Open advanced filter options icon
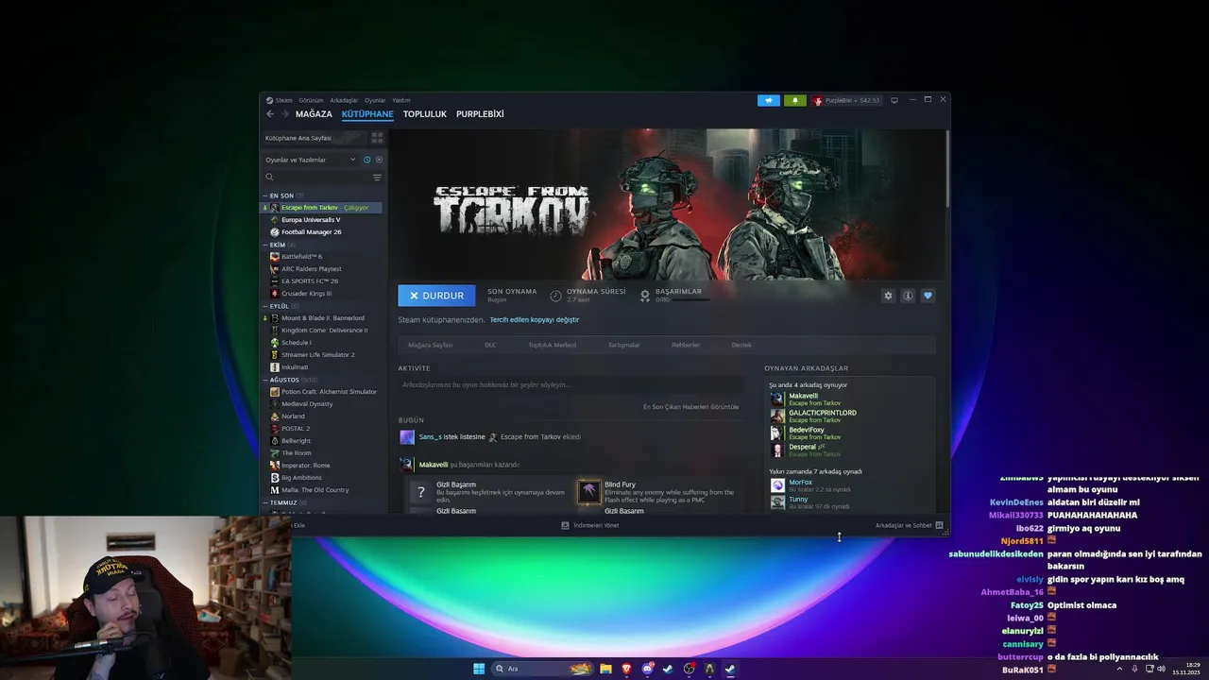1209x680 pixels. point(377,178)
